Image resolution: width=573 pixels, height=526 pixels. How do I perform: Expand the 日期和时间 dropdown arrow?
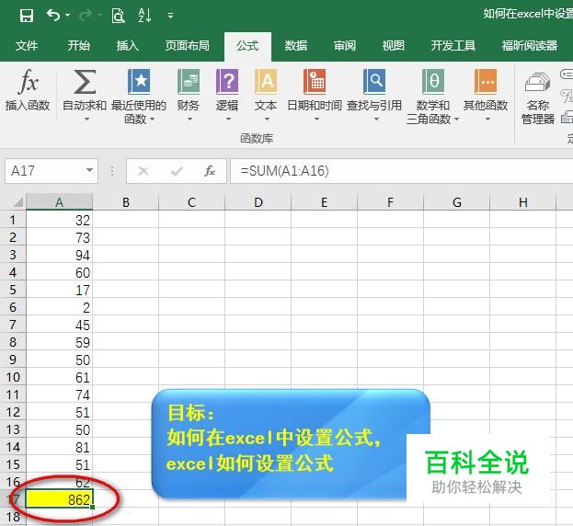coord(316,119)
